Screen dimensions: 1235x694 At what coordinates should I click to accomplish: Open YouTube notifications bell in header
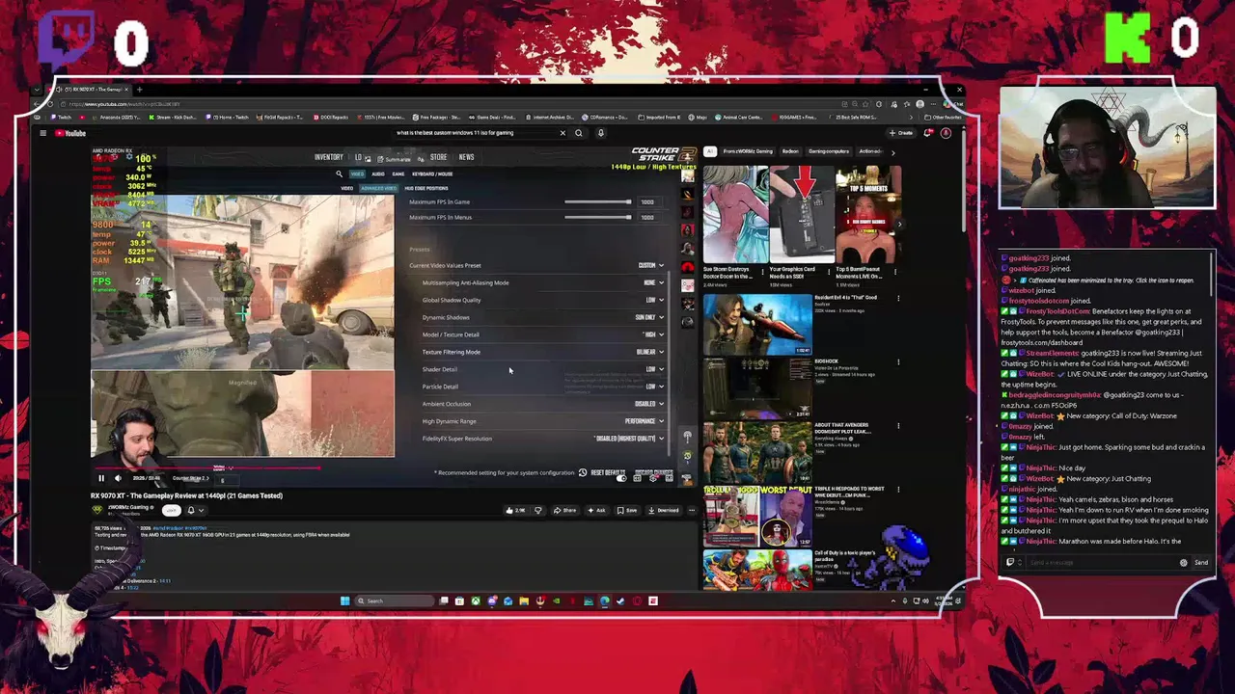point(928,133)
